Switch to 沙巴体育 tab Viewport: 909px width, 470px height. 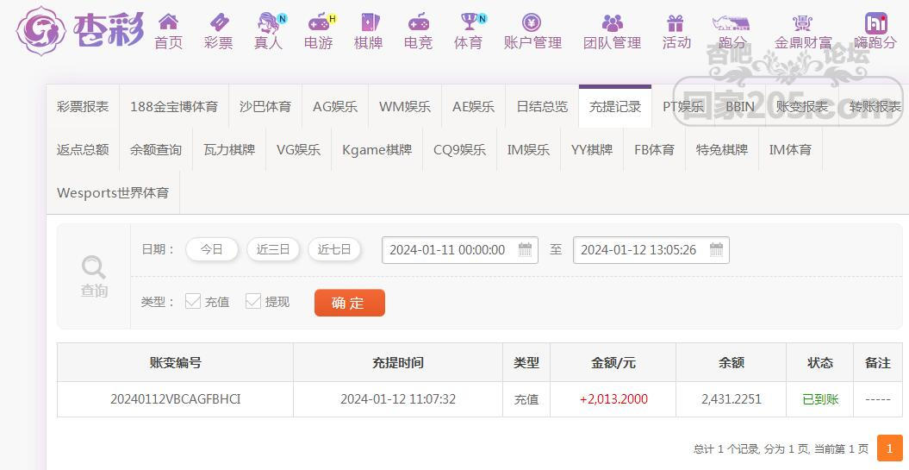click(265, 107)
